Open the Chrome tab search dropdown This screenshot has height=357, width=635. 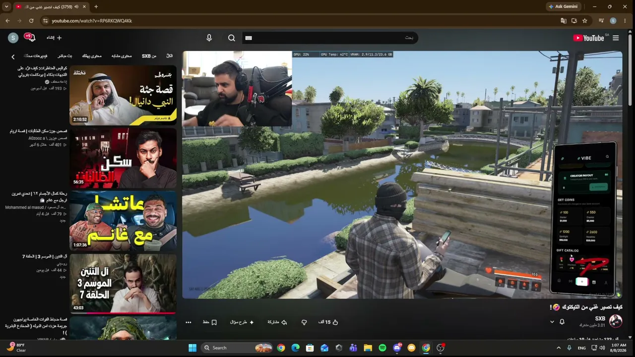tap(6, 6)
